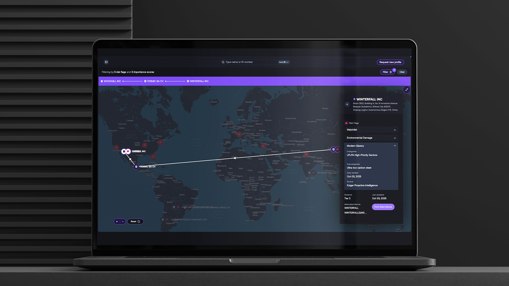Click the cluster marker 5 near Boston
Image resolution: width=509 pixels, height=286 pixels.
(x=160, y=143)
